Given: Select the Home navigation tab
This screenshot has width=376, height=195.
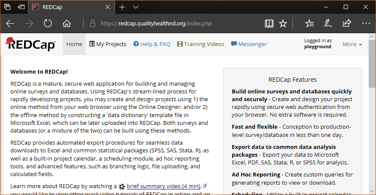Looking at the screenshot, I should (x=74, y=44).
